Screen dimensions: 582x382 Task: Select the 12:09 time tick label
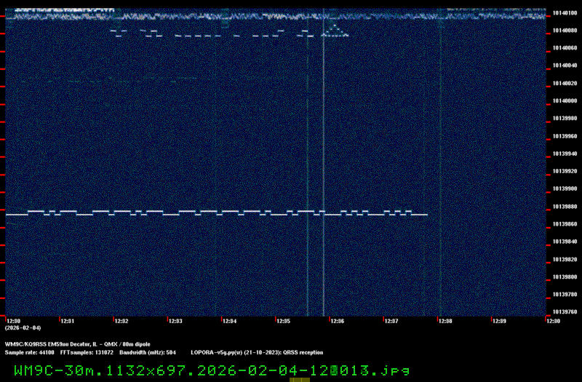499,321
